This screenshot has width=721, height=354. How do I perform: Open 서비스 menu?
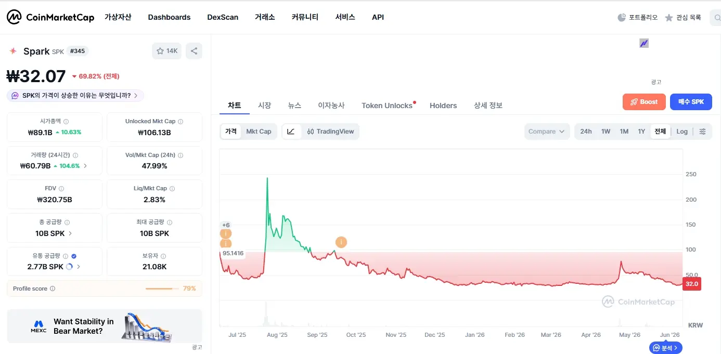pos(345,17)
